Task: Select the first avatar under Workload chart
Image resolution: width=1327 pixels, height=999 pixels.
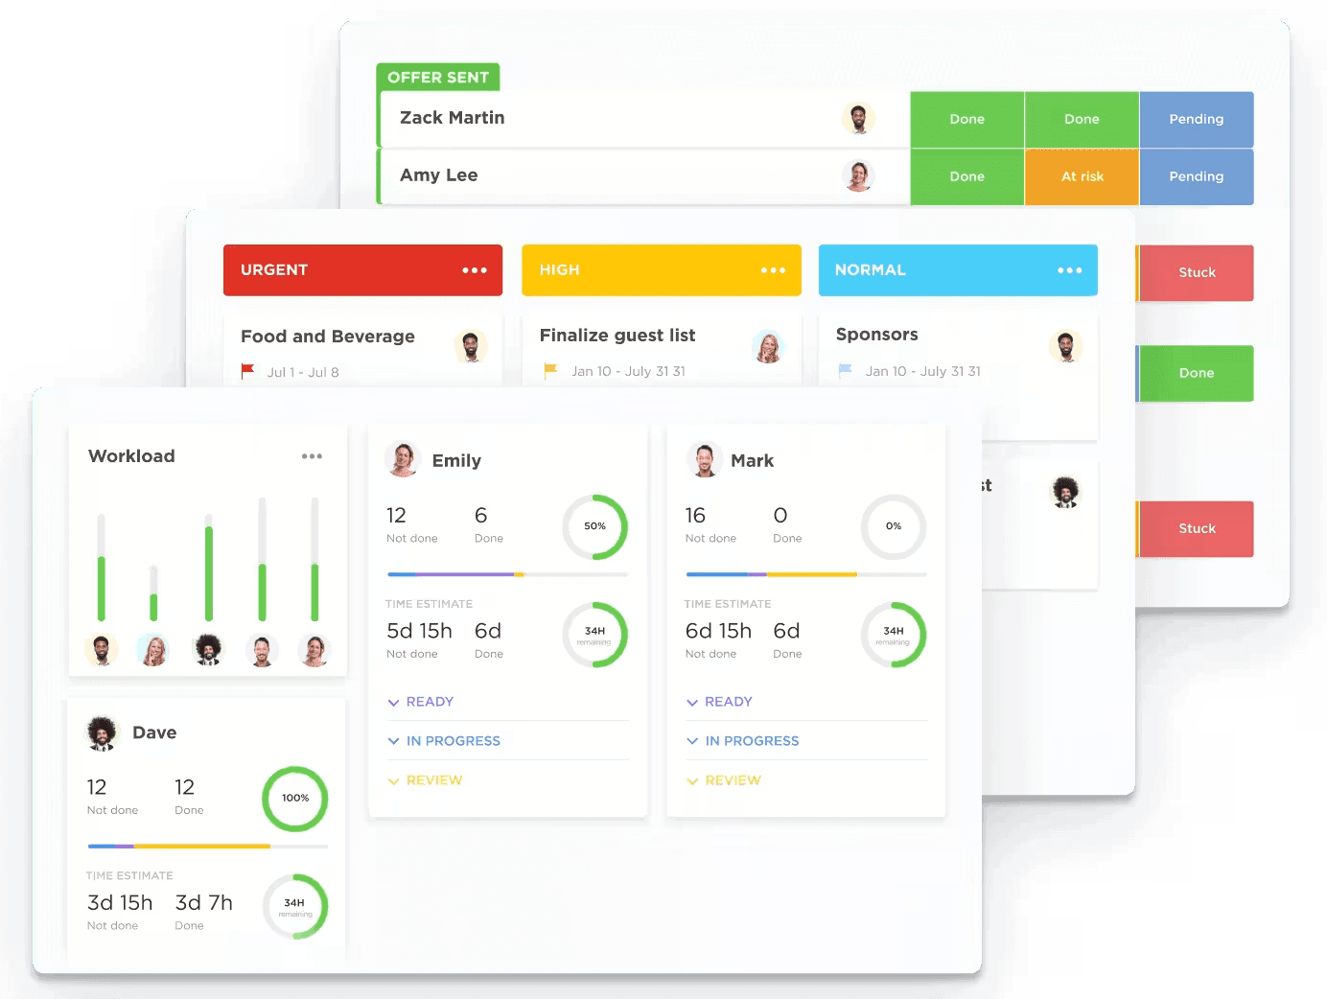Action: 102,649
